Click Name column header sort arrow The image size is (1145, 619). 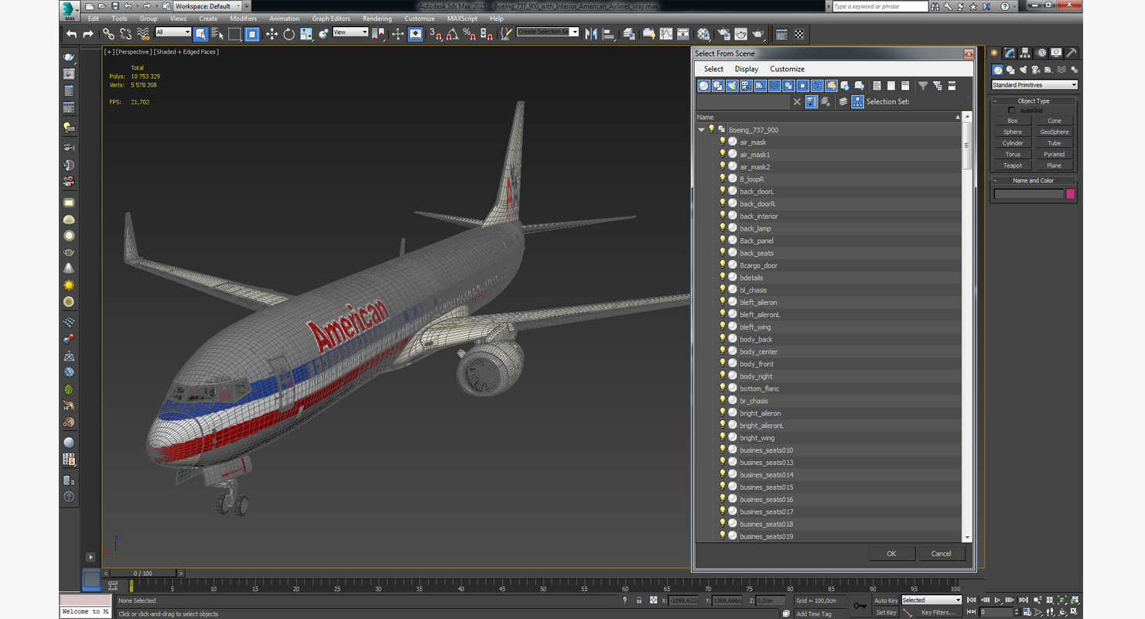[958, 118]
